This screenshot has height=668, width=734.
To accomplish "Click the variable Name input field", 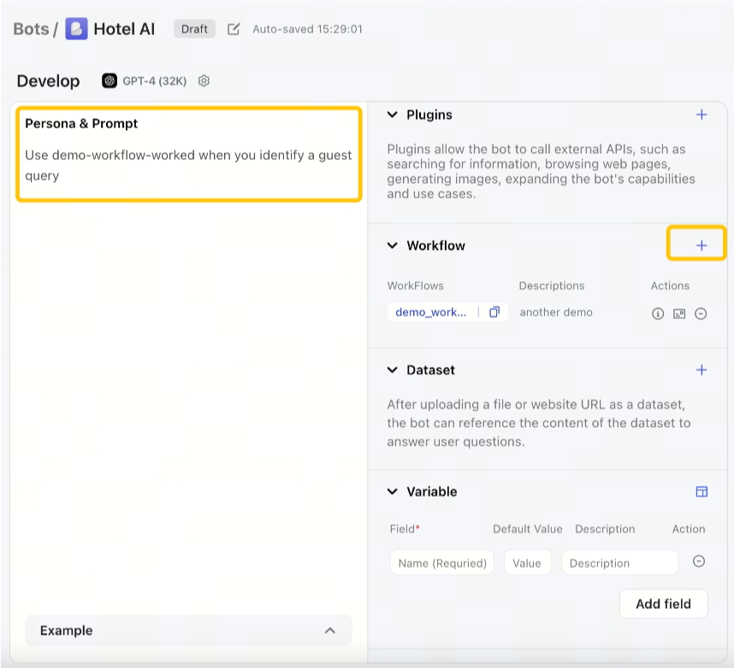I will coord(441,563).
